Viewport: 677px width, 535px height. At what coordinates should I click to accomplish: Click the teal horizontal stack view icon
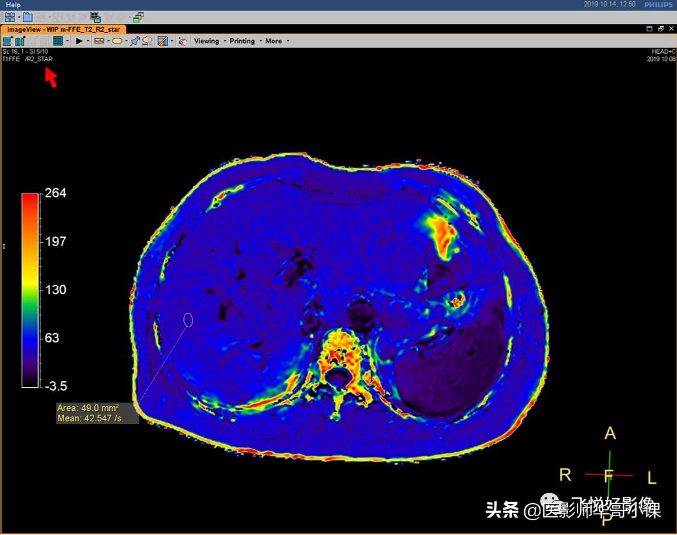pos(7,41)
